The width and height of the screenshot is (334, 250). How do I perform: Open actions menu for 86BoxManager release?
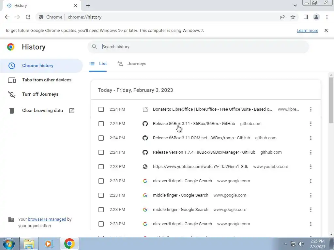pos(311,152)
